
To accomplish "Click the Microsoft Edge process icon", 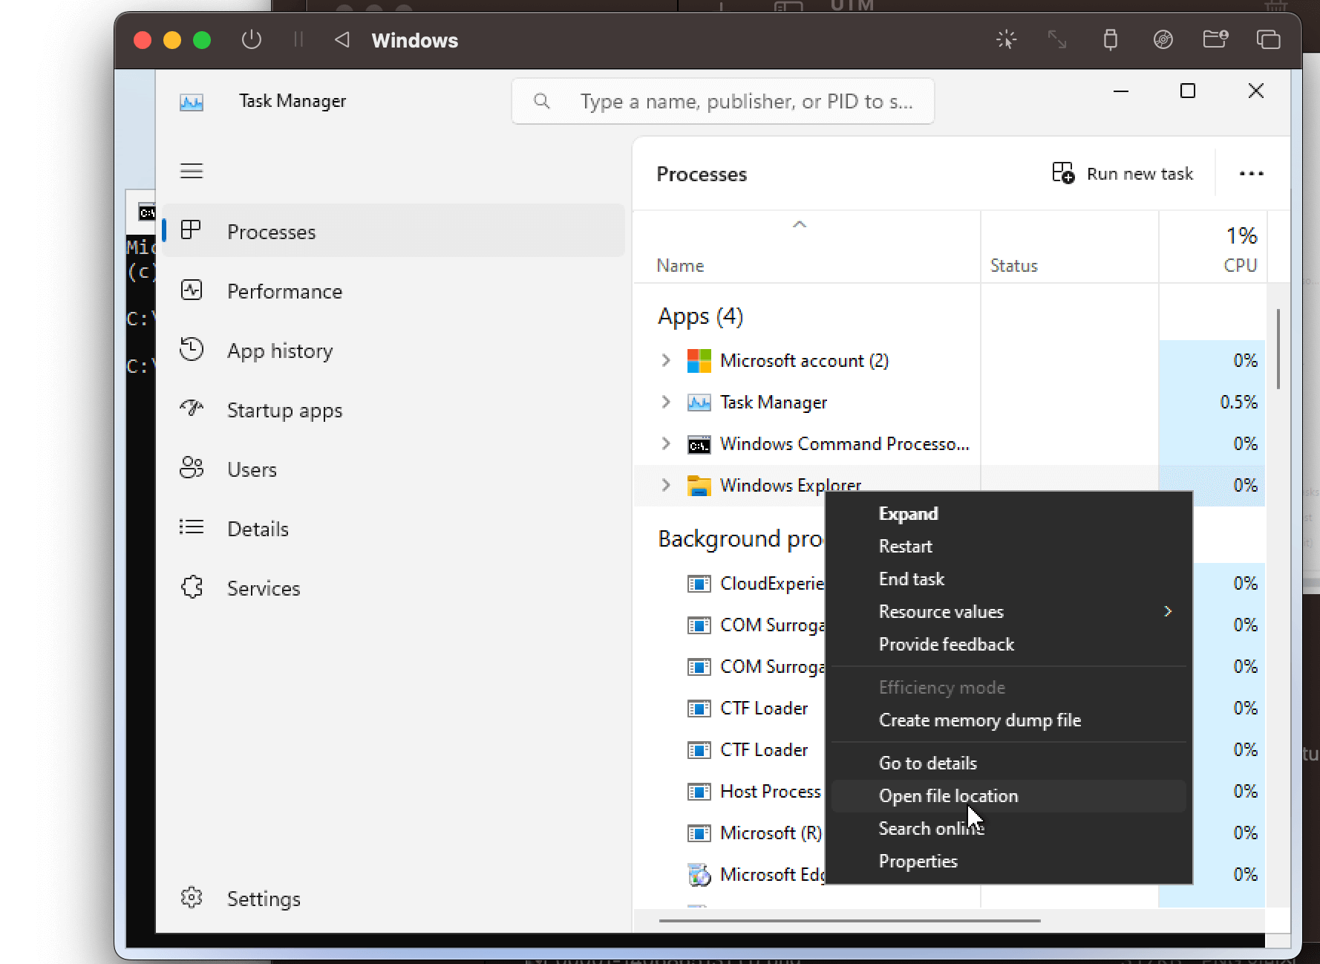I will point(699,875).
